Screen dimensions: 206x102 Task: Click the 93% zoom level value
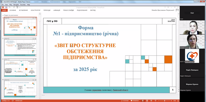175,101
